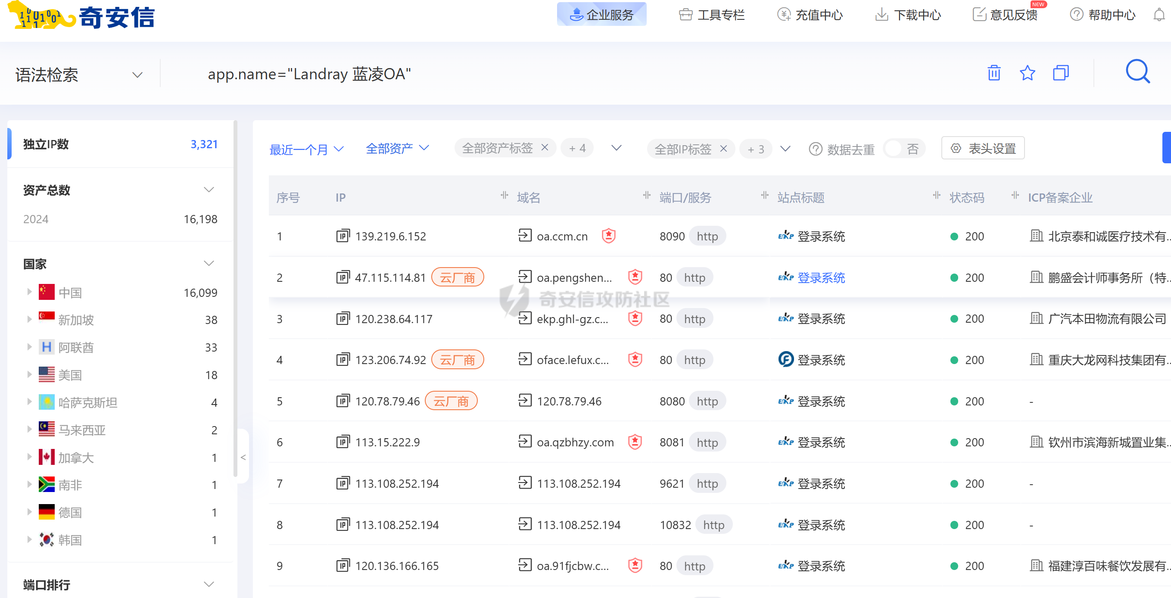Click domain oa.ccm.cn
The image size is (1171, 598).
pyautogui.click(x=562, y=236)
